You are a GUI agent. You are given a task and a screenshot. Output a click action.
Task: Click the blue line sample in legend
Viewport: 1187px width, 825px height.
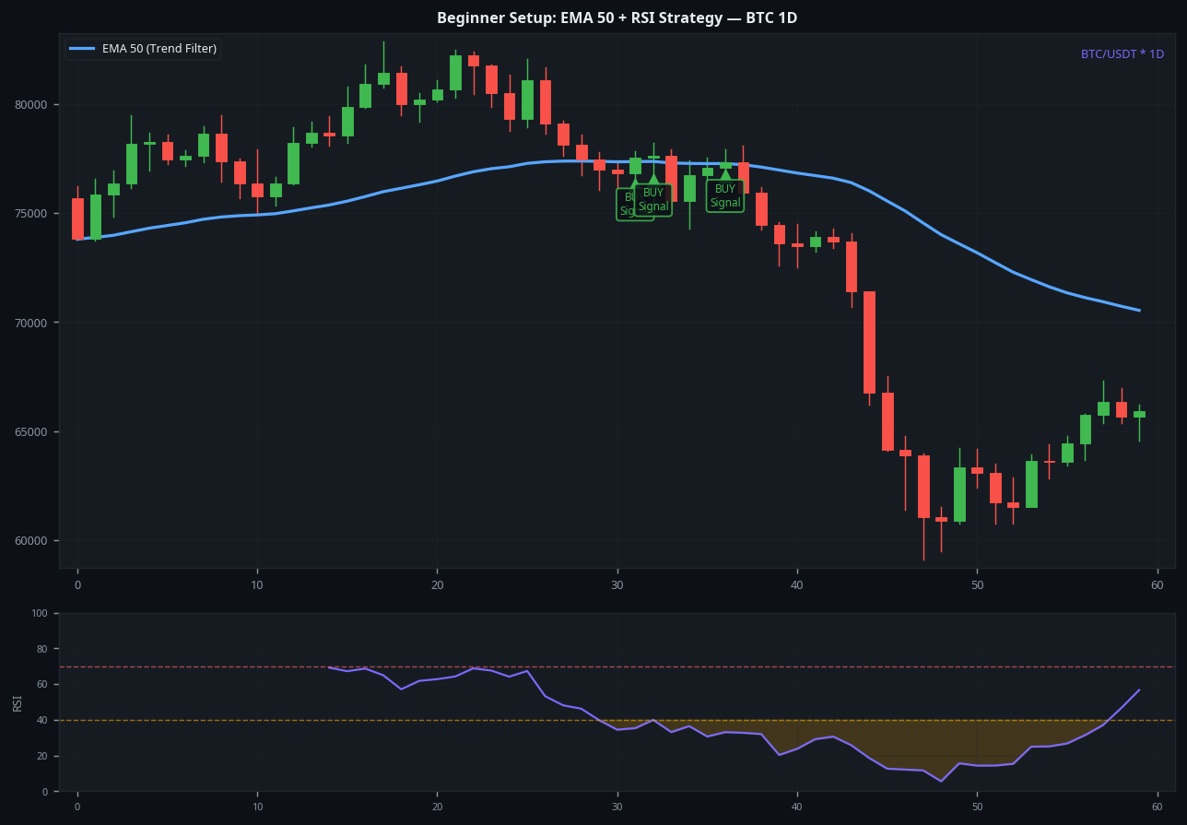click(x=82, y=49)
